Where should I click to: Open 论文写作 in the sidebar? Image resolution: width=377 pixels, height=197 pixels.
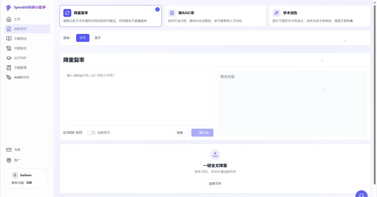pyautogui.click(x=27, y=58)
